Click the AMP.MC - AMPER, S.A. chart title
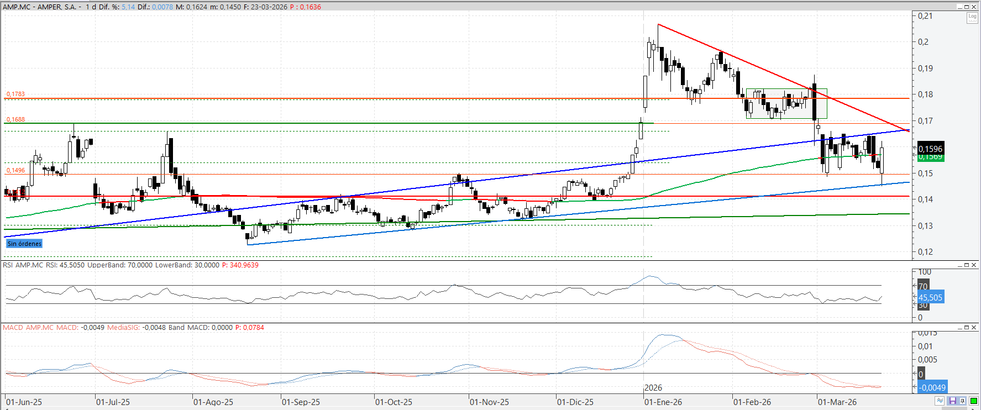Screen dimensions: 981x410 [39, 7]
